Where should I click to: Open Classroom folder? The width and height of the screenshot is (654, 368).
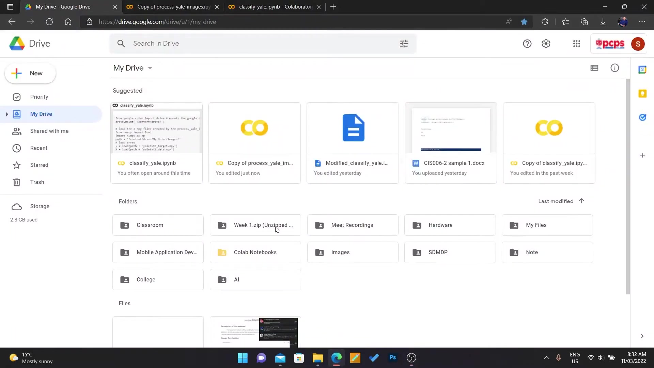pos(158,225)
